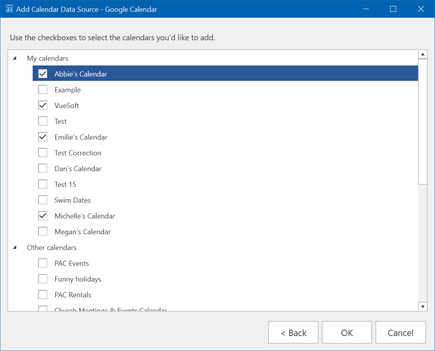Check Megan's Calendar checkbox
Viewport: 435px width, 351px height.
coord(43,232)
